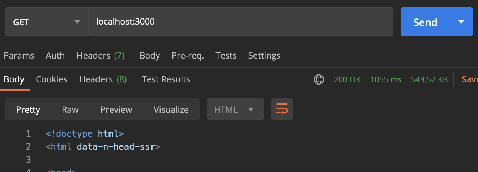478x172 pixels.
Task: Click the Save response link
Action: click(469, 79)
